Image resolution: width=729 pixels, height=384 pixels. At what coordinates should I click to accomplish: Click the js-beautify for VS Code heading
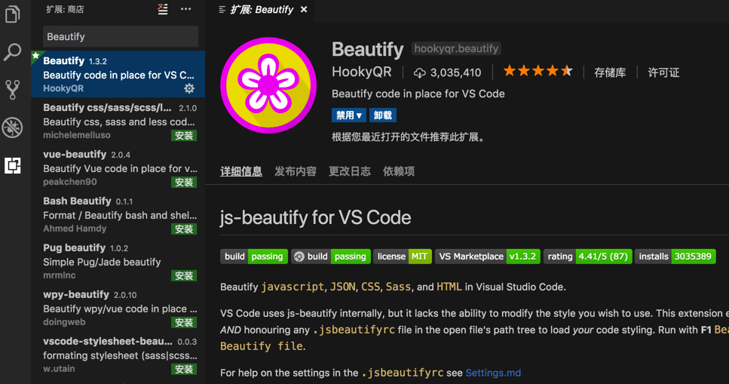(x=315, y=217)
